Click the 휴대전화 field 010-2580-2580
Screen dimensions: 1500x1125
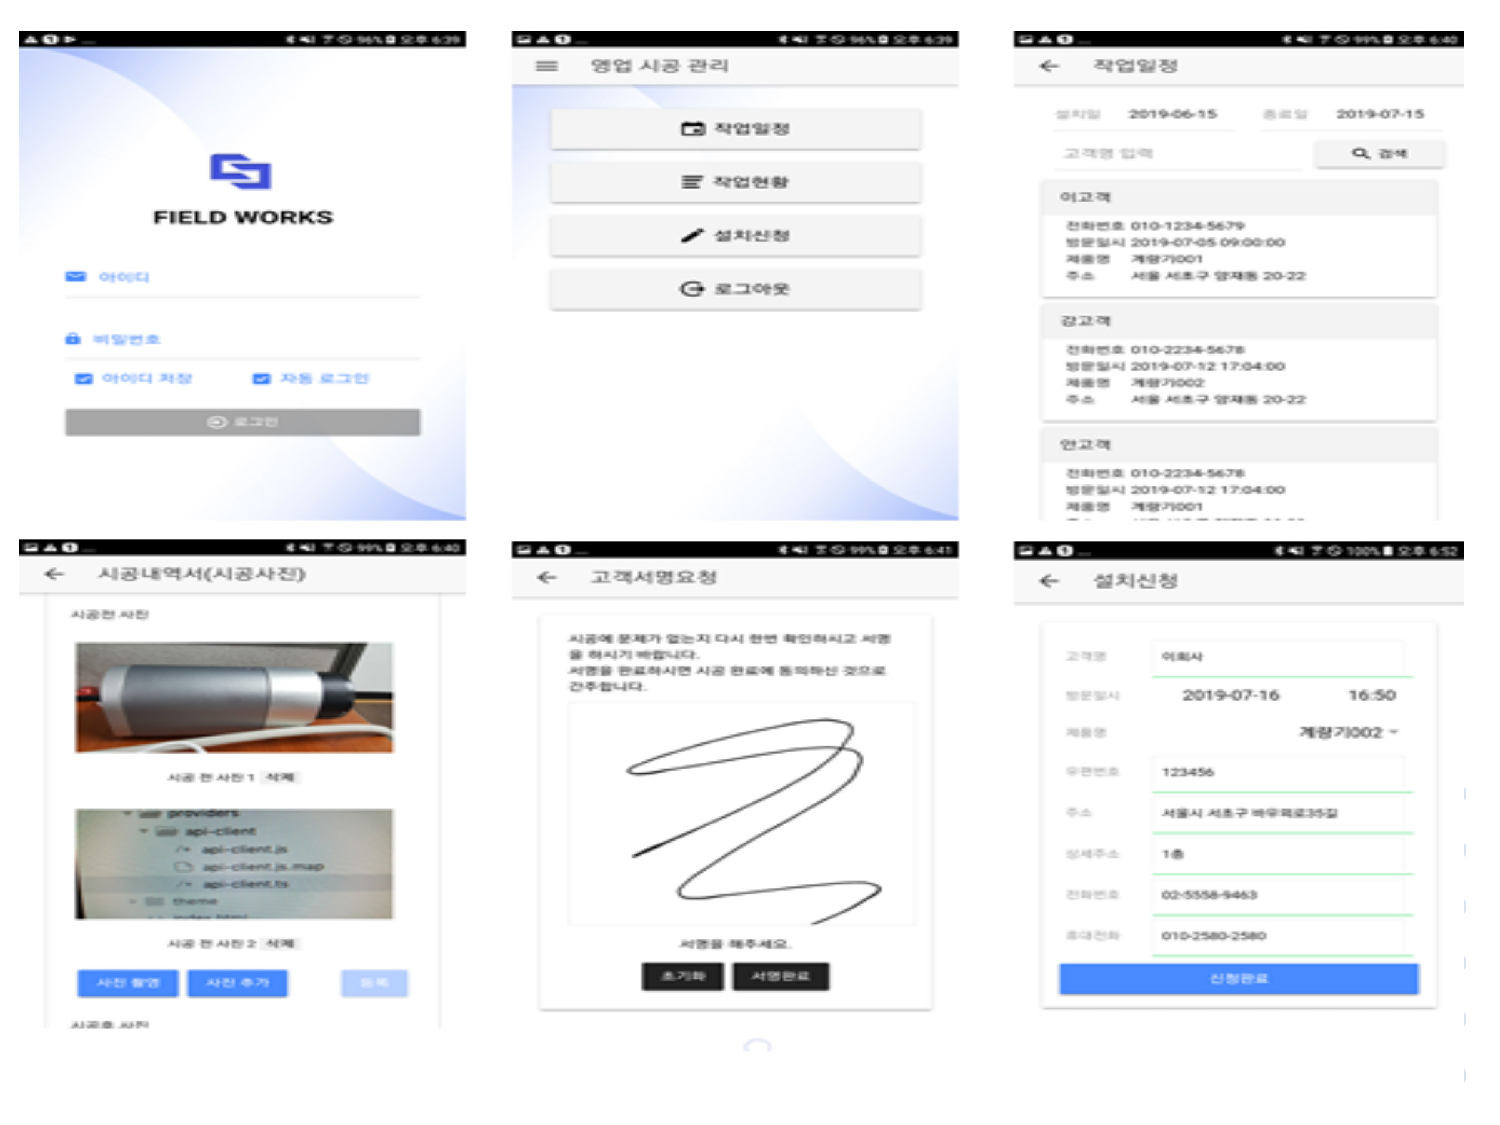click(x=1282, y=936)
